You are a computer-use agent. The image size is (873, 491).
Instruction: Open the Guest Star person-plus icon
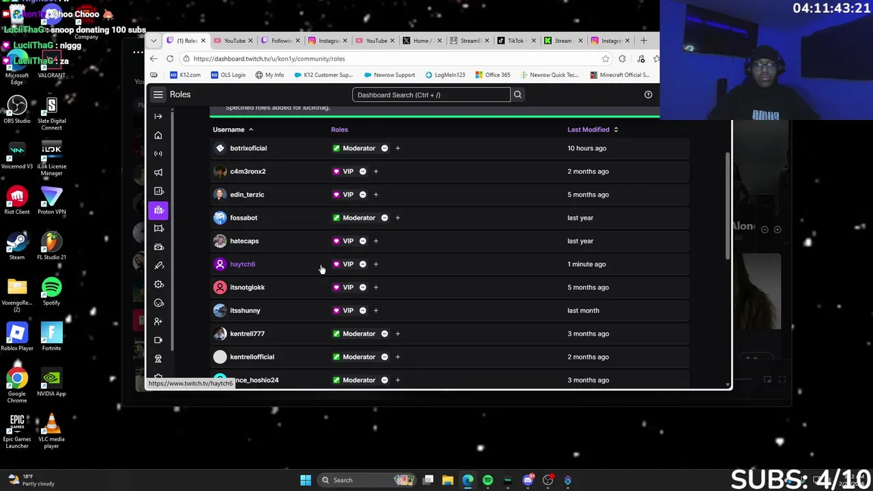[x=158, y=321]
